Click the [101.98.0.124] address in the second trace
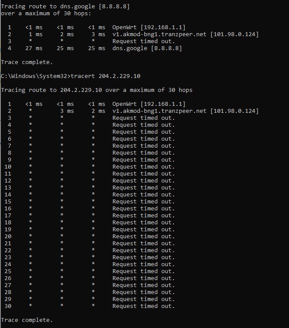The image size is (289, 328). pos(234,111)
